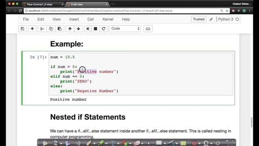The image size is (259, 146).
Task: Select the cursor pointer in annotation toolbar
Action: tap(149, 143)
